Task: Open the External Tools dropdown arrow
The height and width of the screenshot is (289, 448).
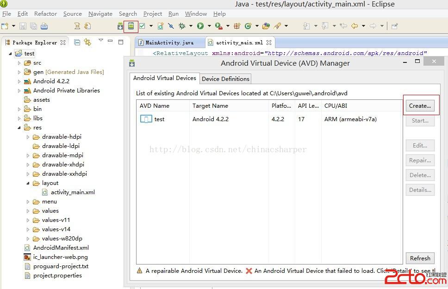Action: tap(228, 26)
